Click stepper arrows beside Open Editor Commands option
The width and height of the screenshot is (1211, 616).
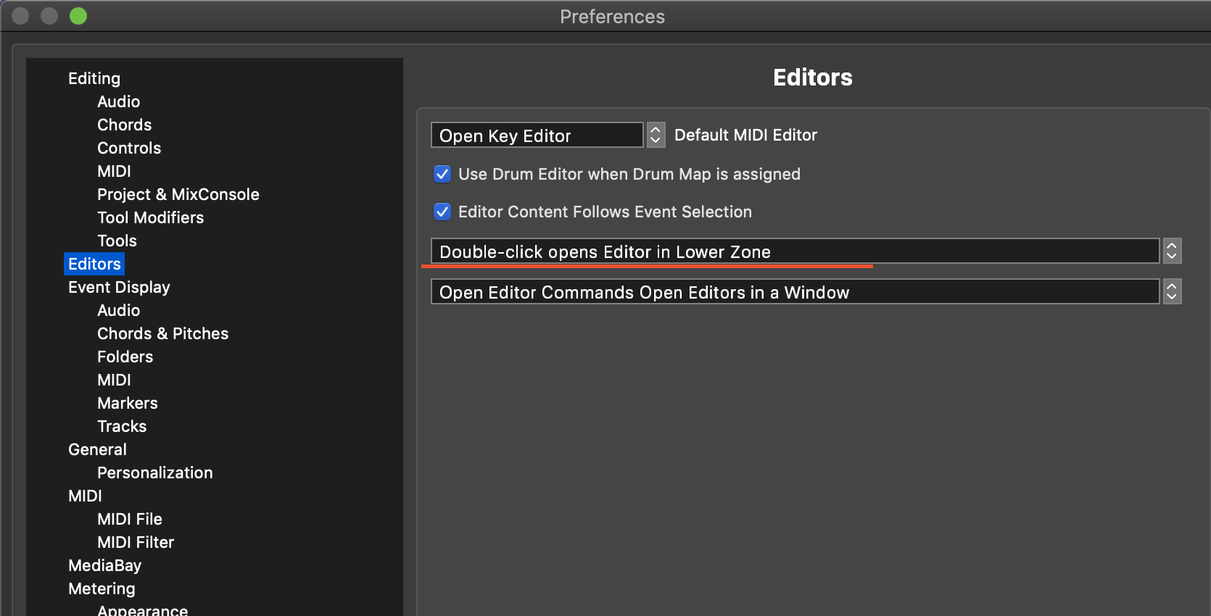click(1172, 292)
